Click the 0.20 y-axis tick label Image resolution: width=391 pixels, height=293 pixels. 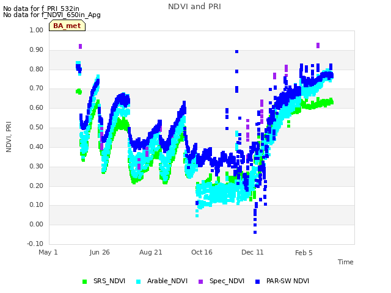pos(37,186)
